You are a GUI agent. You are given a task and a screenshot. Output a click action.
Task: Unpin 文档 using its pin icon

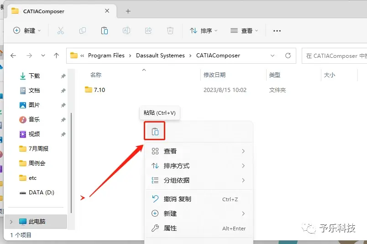(x=63, y=91)
